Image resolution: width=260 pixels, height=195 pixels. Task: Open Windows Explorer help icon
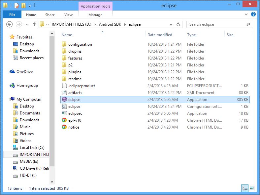pyautogui.click(x=253, y=14)
